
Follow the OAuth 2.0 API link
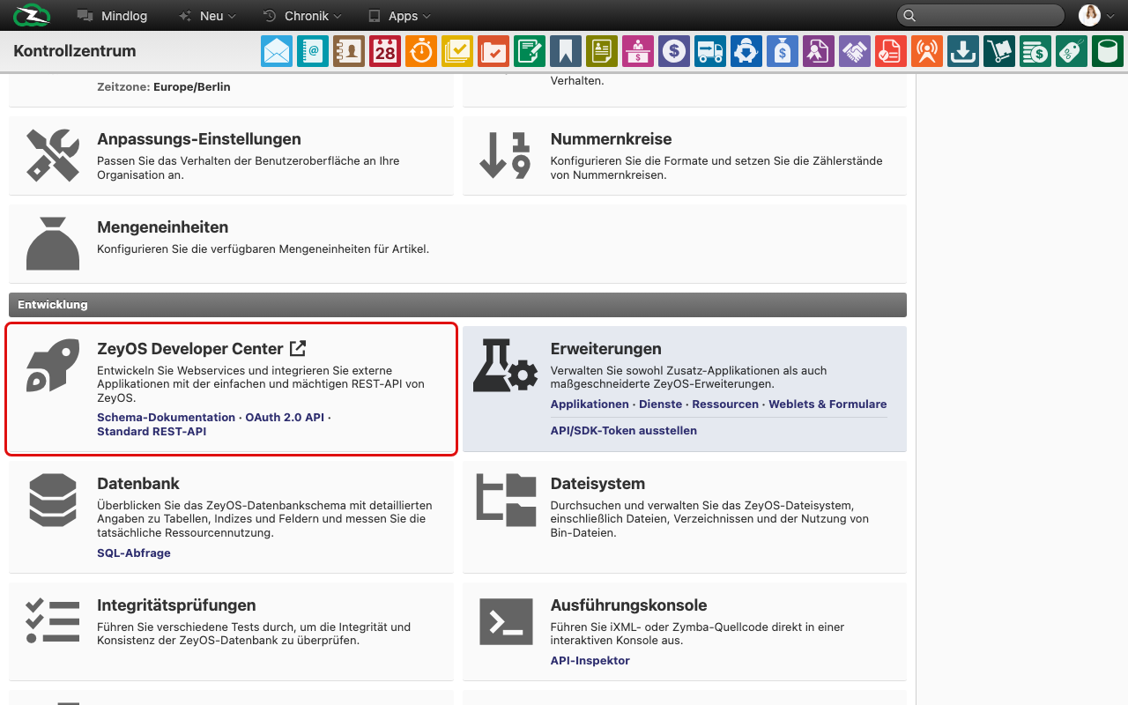[285, 418]
